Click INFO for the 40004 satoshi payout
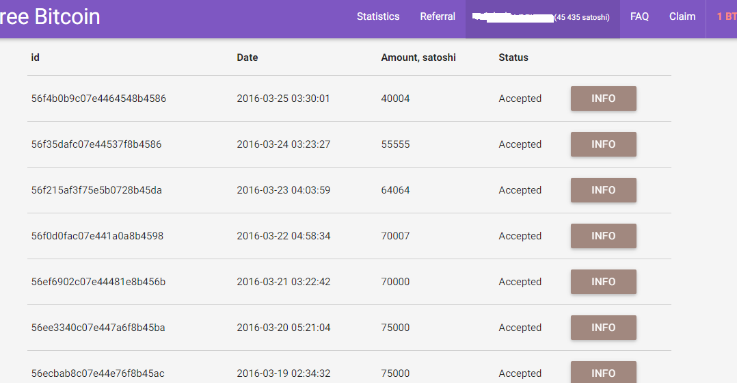737x383 pixels. 603,98
